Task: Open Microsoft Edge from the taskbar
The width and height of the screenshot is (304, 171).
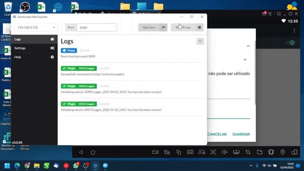Action: (17, 166)
